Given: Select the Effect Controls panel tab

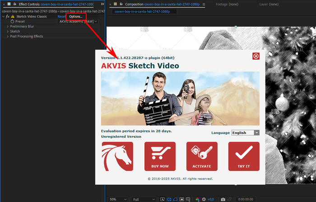Looking at the screenshot, I should click(x=56, y=4).
